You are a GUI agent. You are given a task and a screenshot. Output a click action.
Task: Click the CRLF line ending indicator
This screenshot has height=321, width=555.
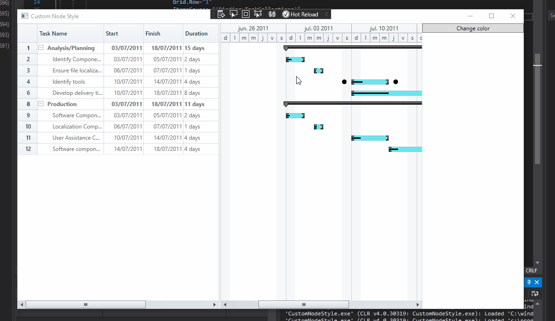coord(531,271)
